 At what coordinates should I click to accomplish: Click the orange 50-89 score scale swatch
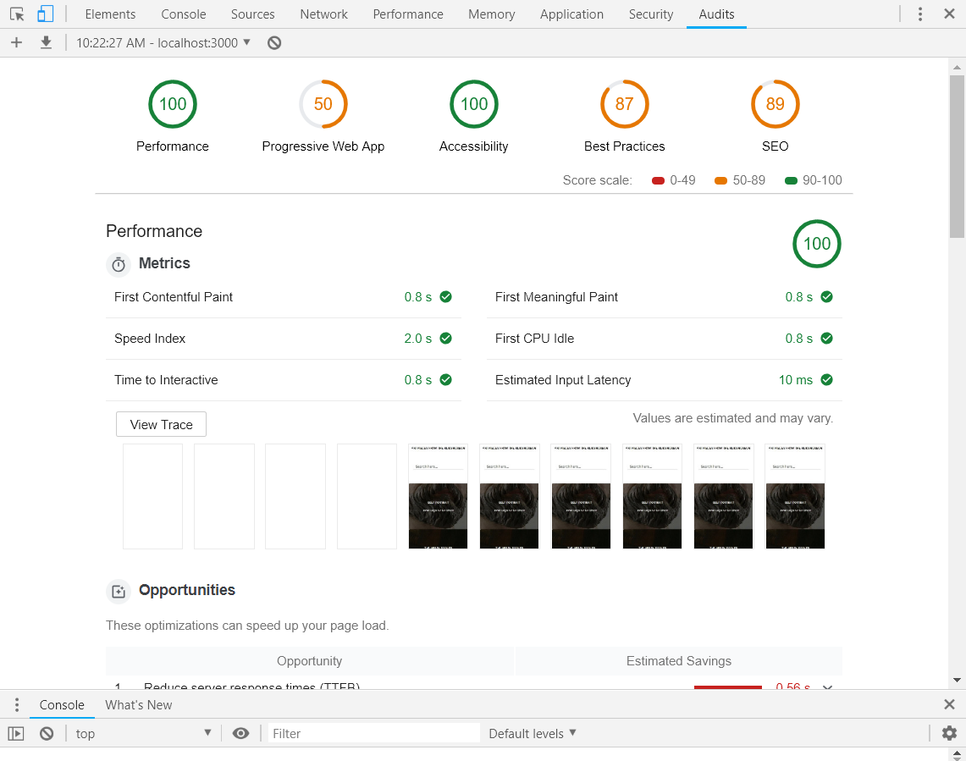(x=720, y=180)
